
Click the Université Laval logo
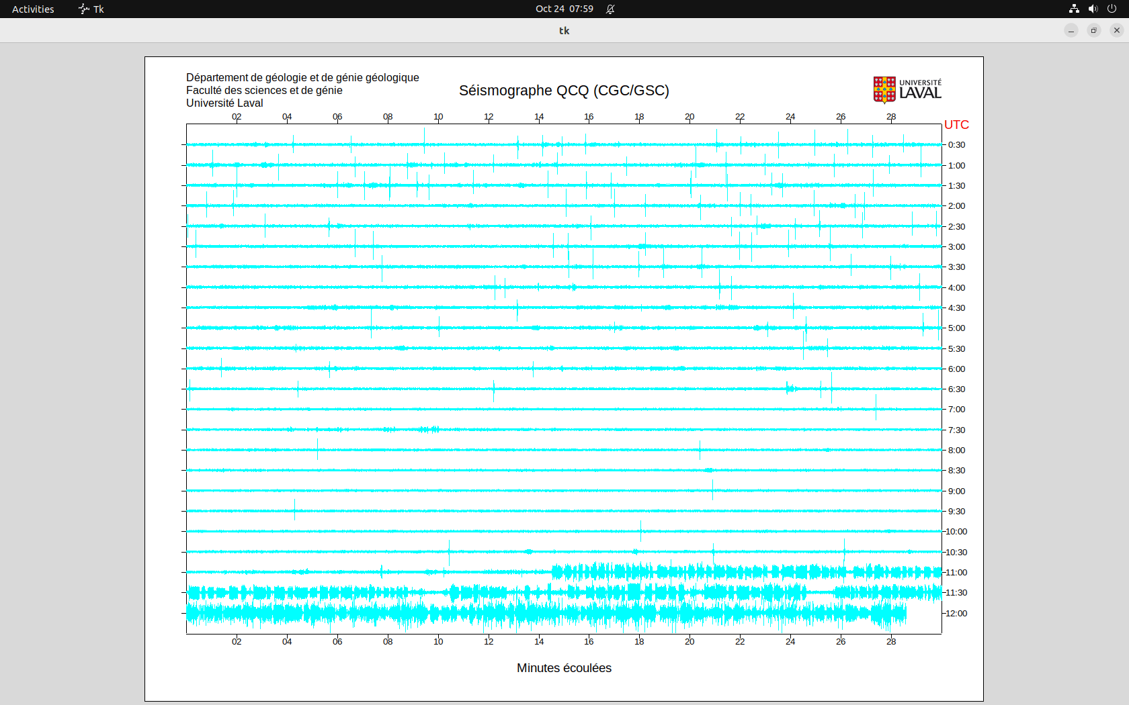point(907,90)
